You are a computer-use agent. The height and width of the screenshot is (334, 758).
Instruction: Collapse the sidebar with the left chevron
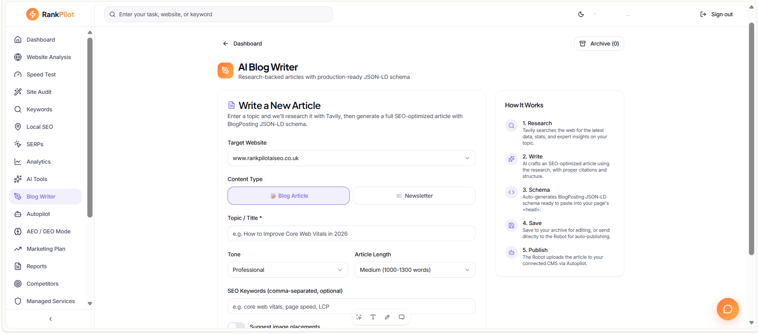coord(50,319)
